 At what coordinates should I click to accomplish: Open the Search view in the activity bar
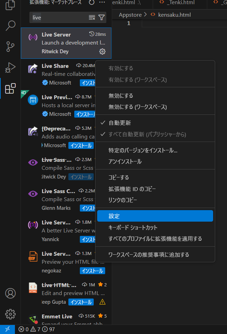pyautogui.click(x=10, y=26)
